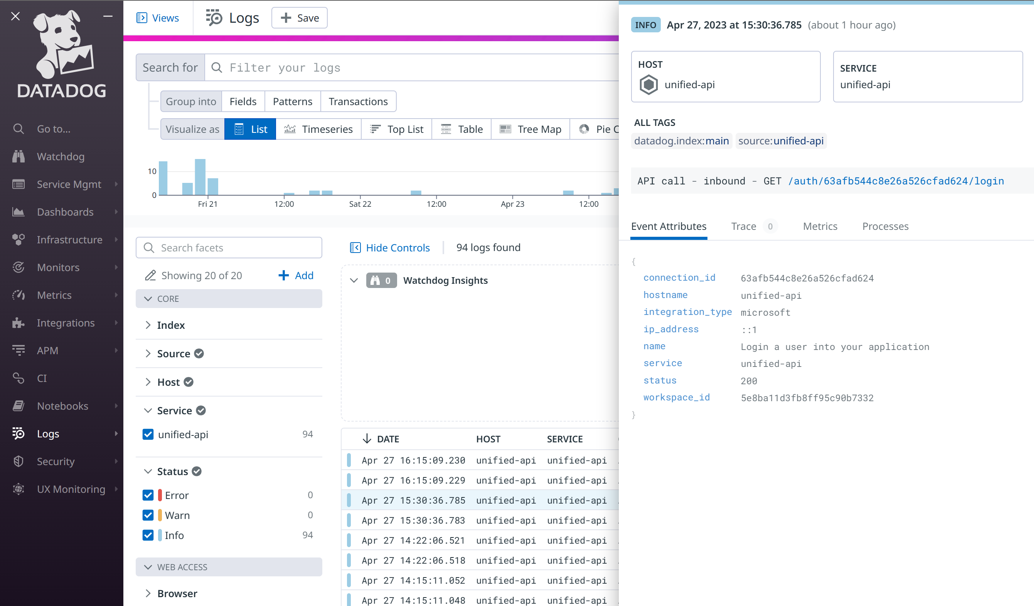The image size is (1034, 606).
Task: Collapse the Watchdog Insights section
Action: [x=354, y=281]
